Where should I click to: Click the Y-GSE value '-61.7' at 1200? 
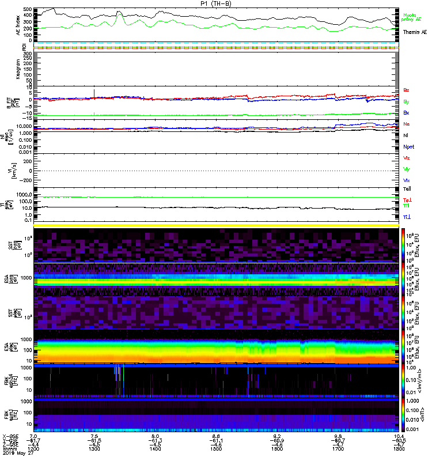pos(33,440)
